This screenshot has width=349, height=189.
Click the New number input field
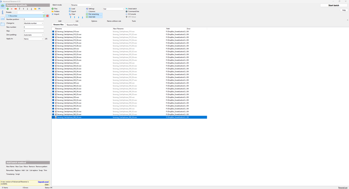tap(33, 27)
